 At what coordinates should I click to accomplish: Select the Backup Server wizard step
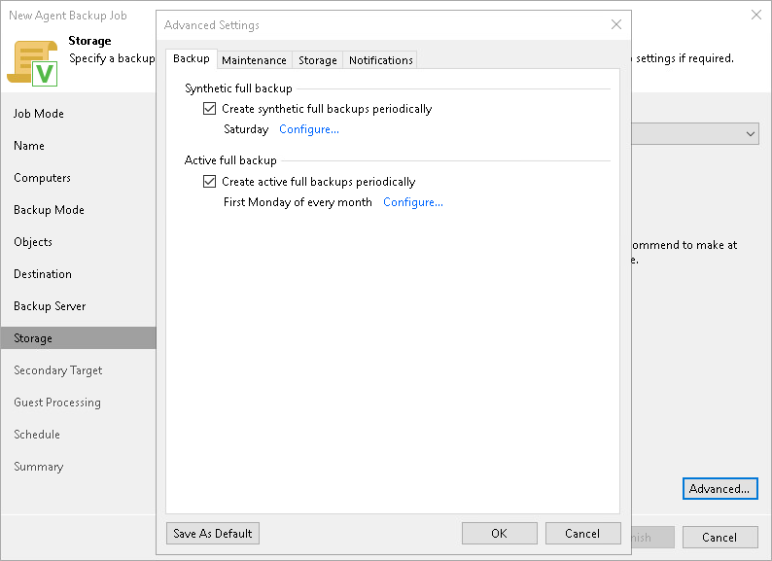50,306
